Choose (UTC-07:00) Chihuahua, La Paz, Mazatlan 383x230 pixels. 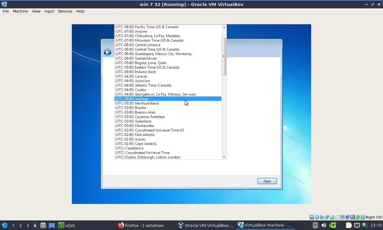click(168, 36)
